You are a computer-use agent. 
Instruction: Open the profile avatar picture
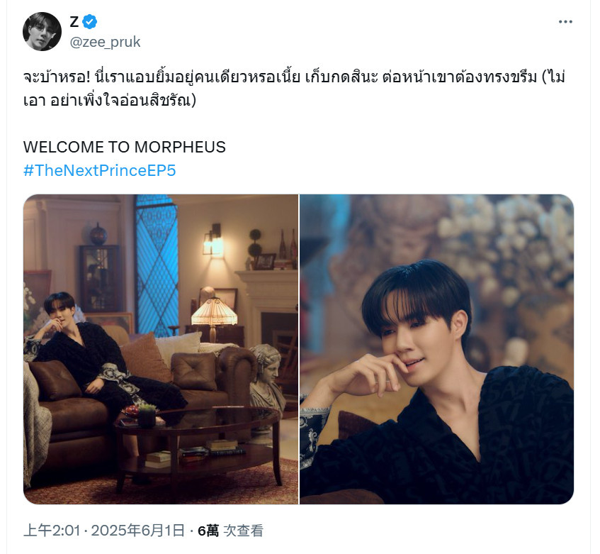(x=42, y=31)
